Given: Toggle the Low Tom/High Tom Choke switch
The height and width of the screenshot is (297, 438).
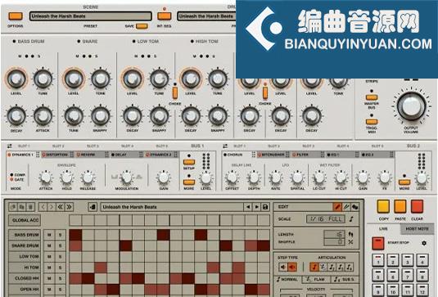Looking at the screenshot, I should pos(175,92).
